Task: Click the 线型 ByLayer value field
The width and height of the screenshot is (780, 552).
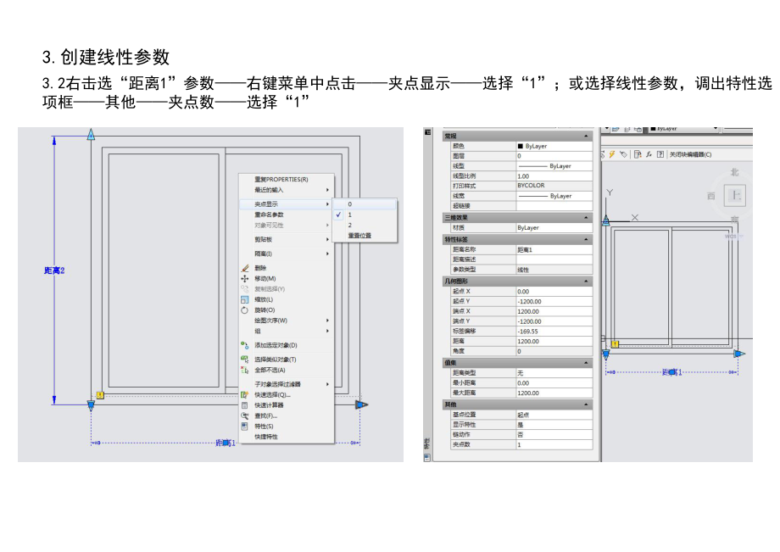Action: coord(554,166)
